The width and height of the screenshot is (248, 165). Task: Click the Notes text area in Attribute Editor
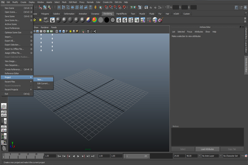(207, 137)
